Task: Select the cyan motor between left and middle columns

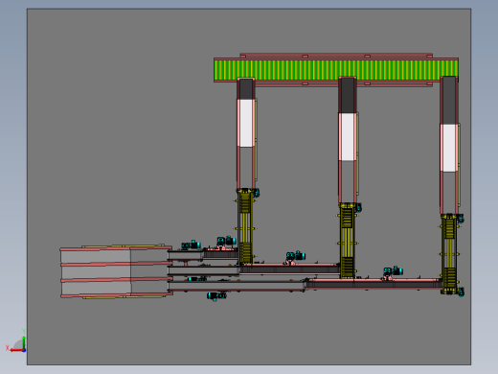Action: pyautogui.click(x=296, y=256)
